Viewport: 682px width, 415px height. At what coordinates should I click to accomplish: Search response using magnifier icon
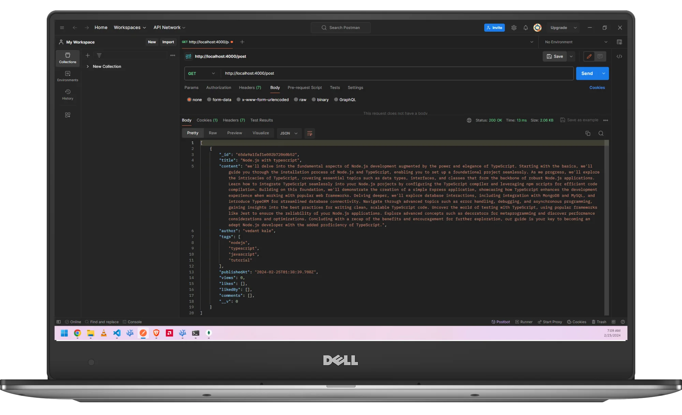(x=601, y=134)
